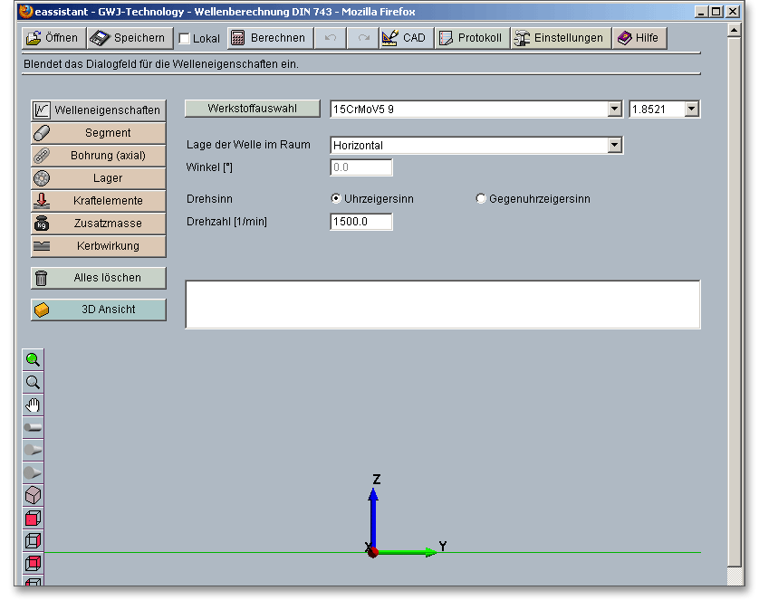Open the CAD export tool
The width and height of the screenshot is (759, 600).
point(404,38)
